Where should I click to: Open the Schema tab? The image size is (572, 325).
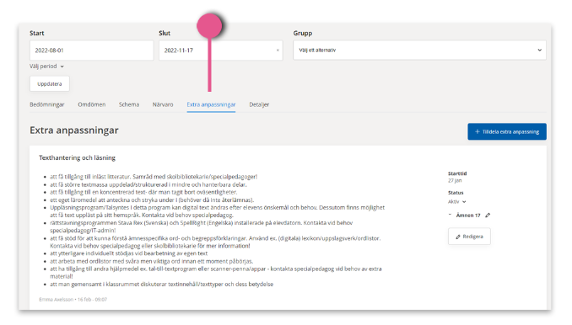(129, 104)
